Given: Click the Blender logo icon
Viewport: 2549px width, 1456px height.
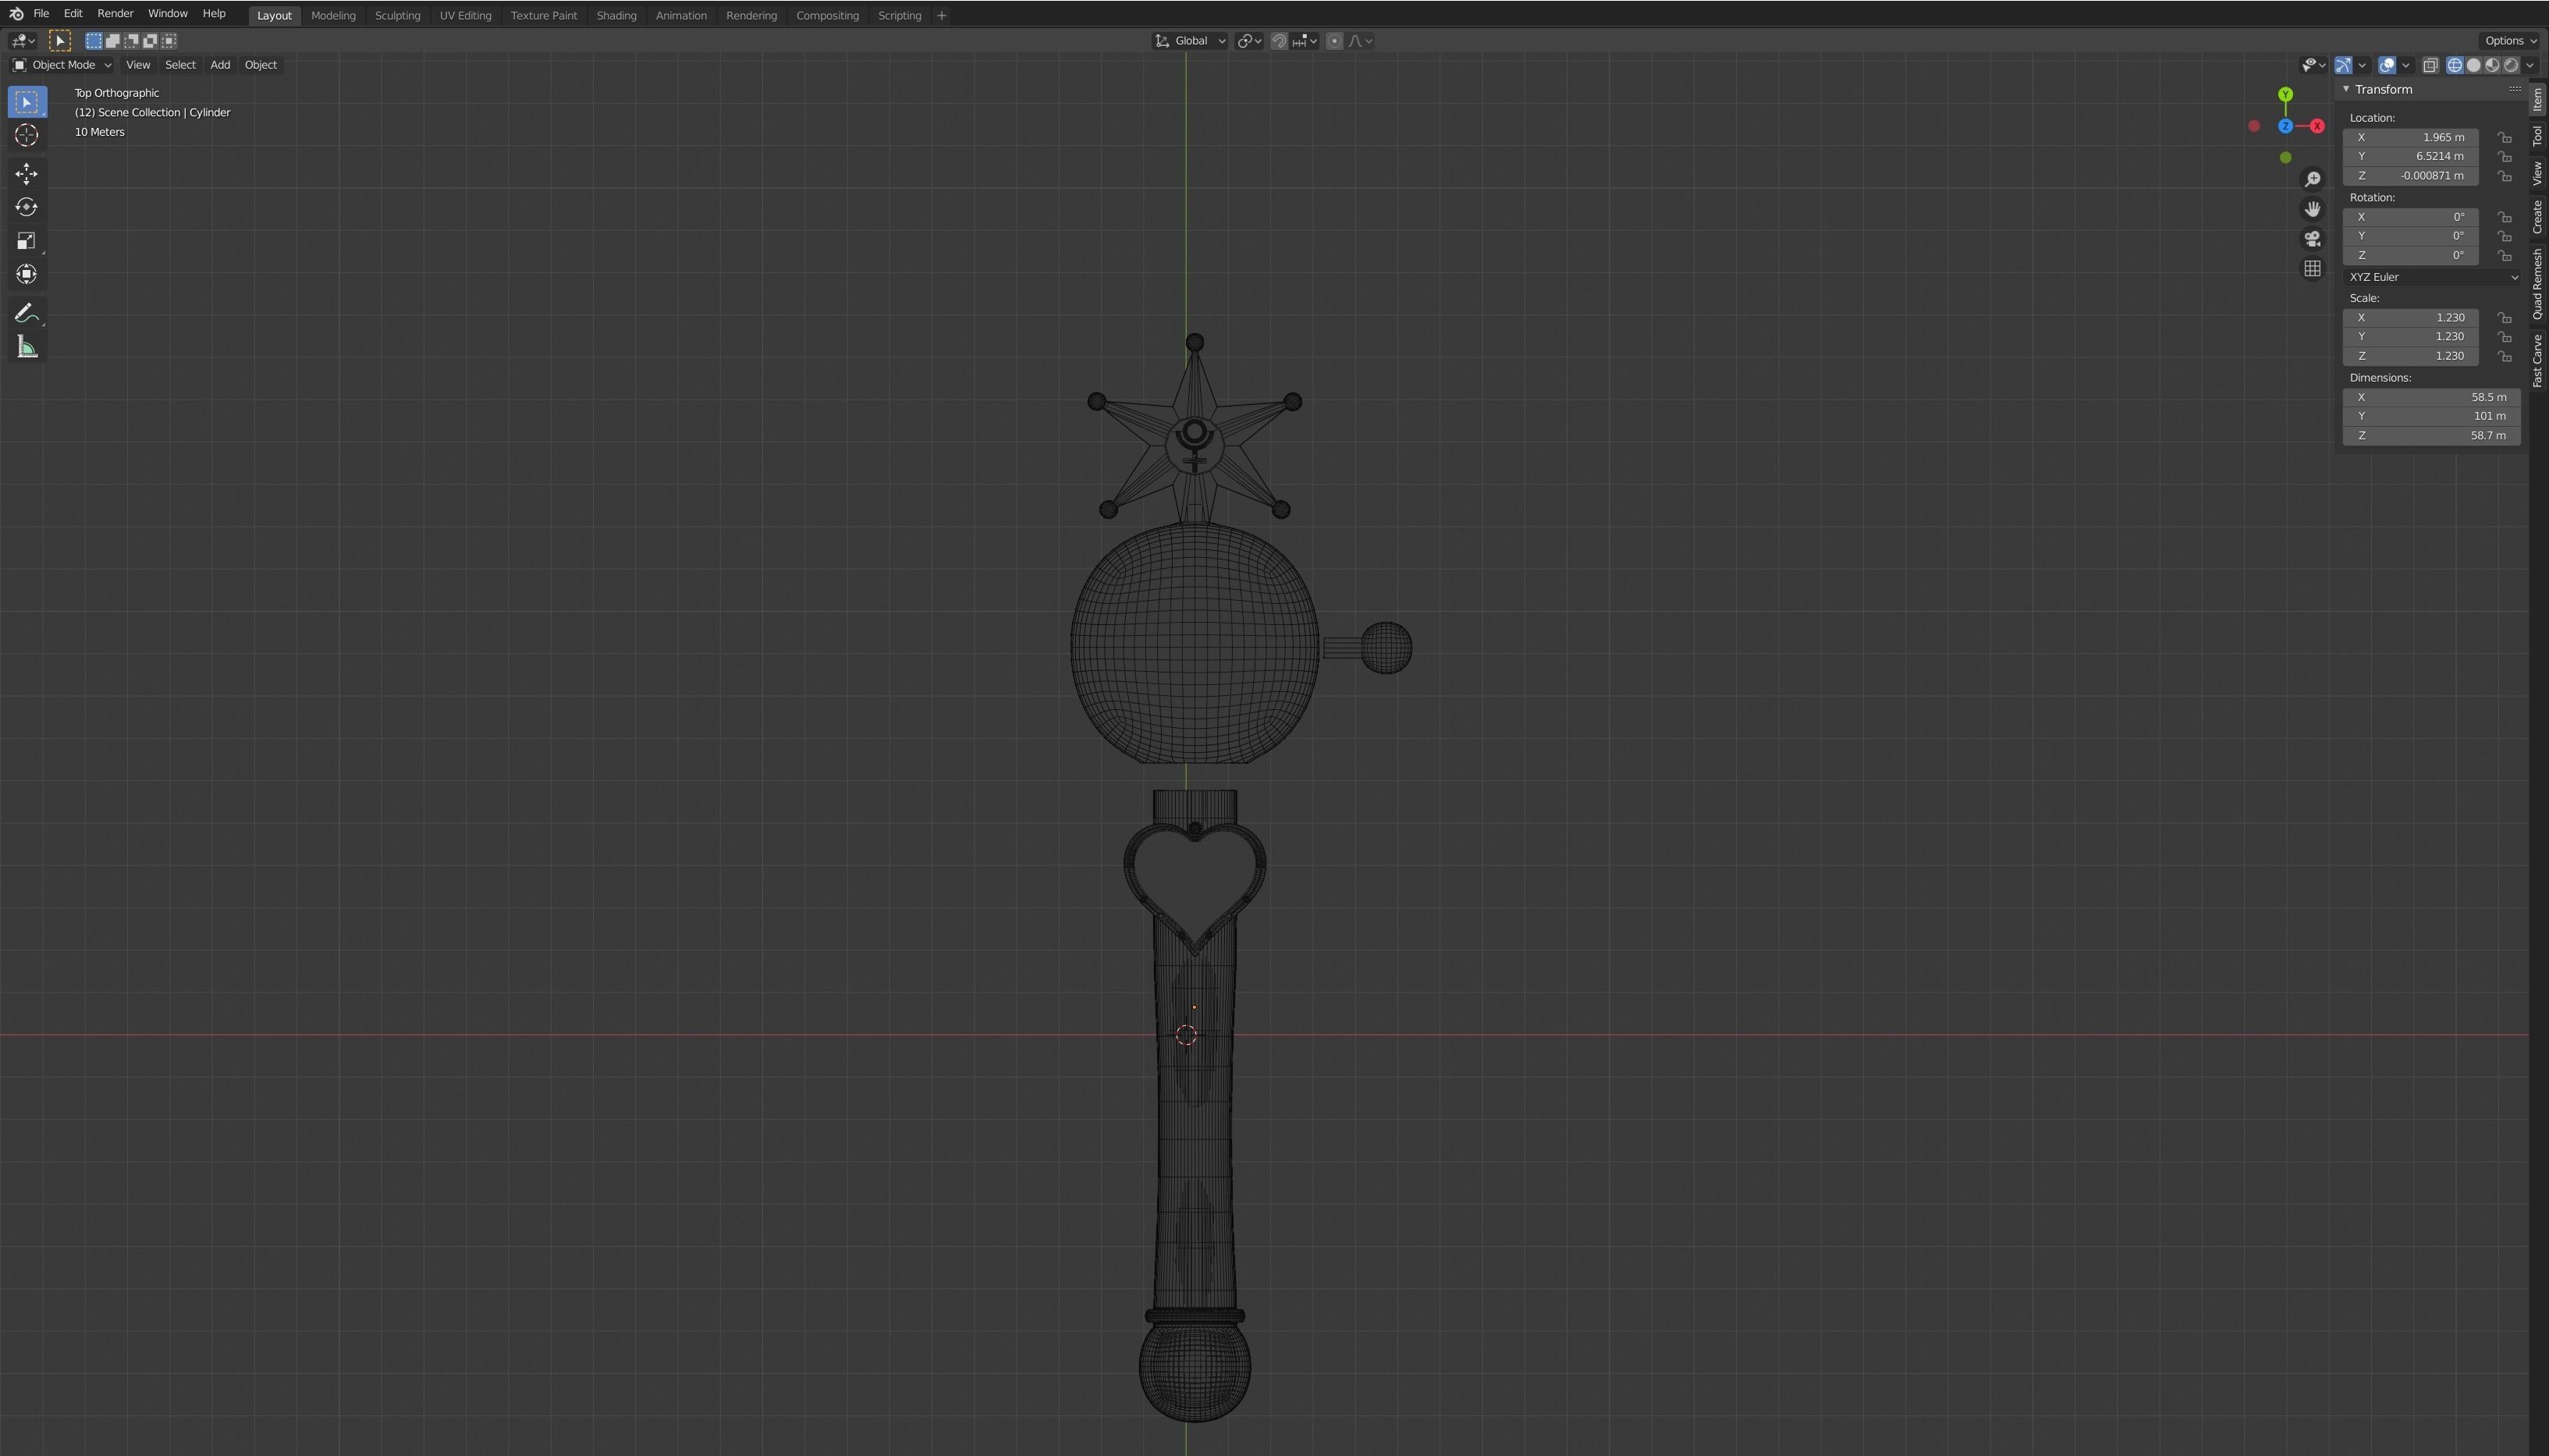Looking at the screenshot, I should click(x=16, y=14).
